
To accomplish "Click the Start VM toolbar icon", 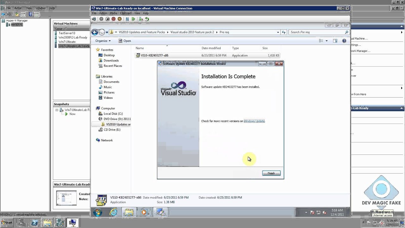I will coord(101,19).
